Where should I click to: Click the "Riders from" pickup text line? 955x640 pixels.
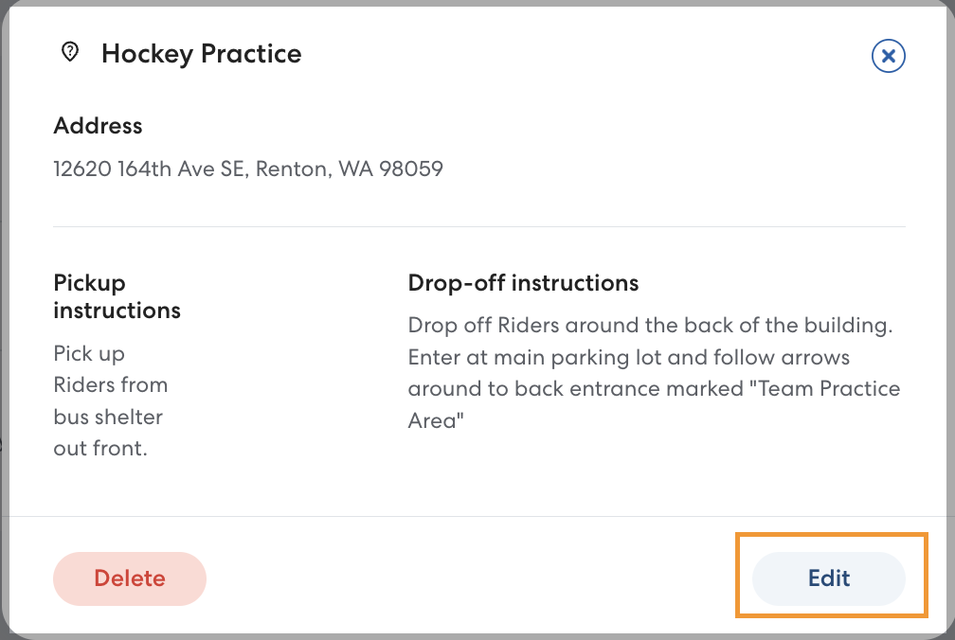pyautogui.click(x=111, y=385)
